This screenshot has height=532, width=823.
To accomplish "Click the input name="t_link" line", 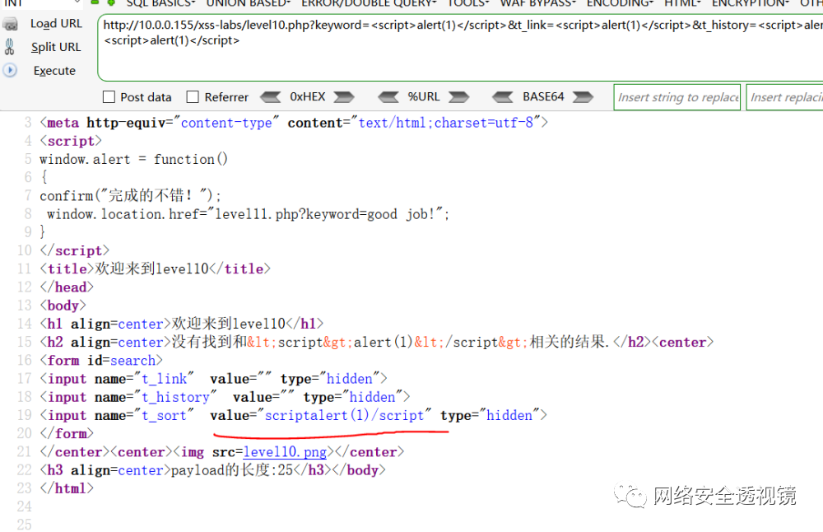I will 214,379.
